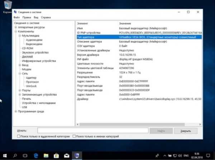
Task: Click the Найти button
Action: [x=161, y=131]
